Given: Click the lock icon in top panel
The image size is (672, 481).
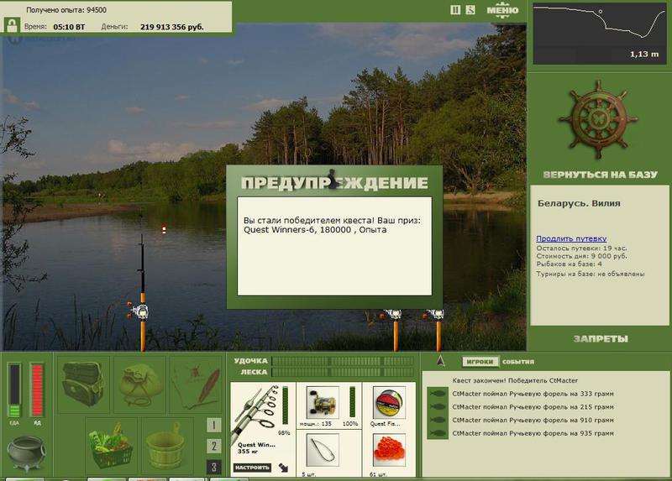Looking at the screenshot, I should 12,25.
